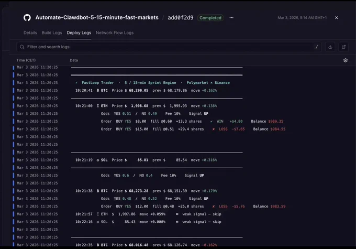Image resolution: width=356 pixels, height=249 pixels.
Task: Select the LOSS -$5.76 order log line
Action: (x=193, y=207)
